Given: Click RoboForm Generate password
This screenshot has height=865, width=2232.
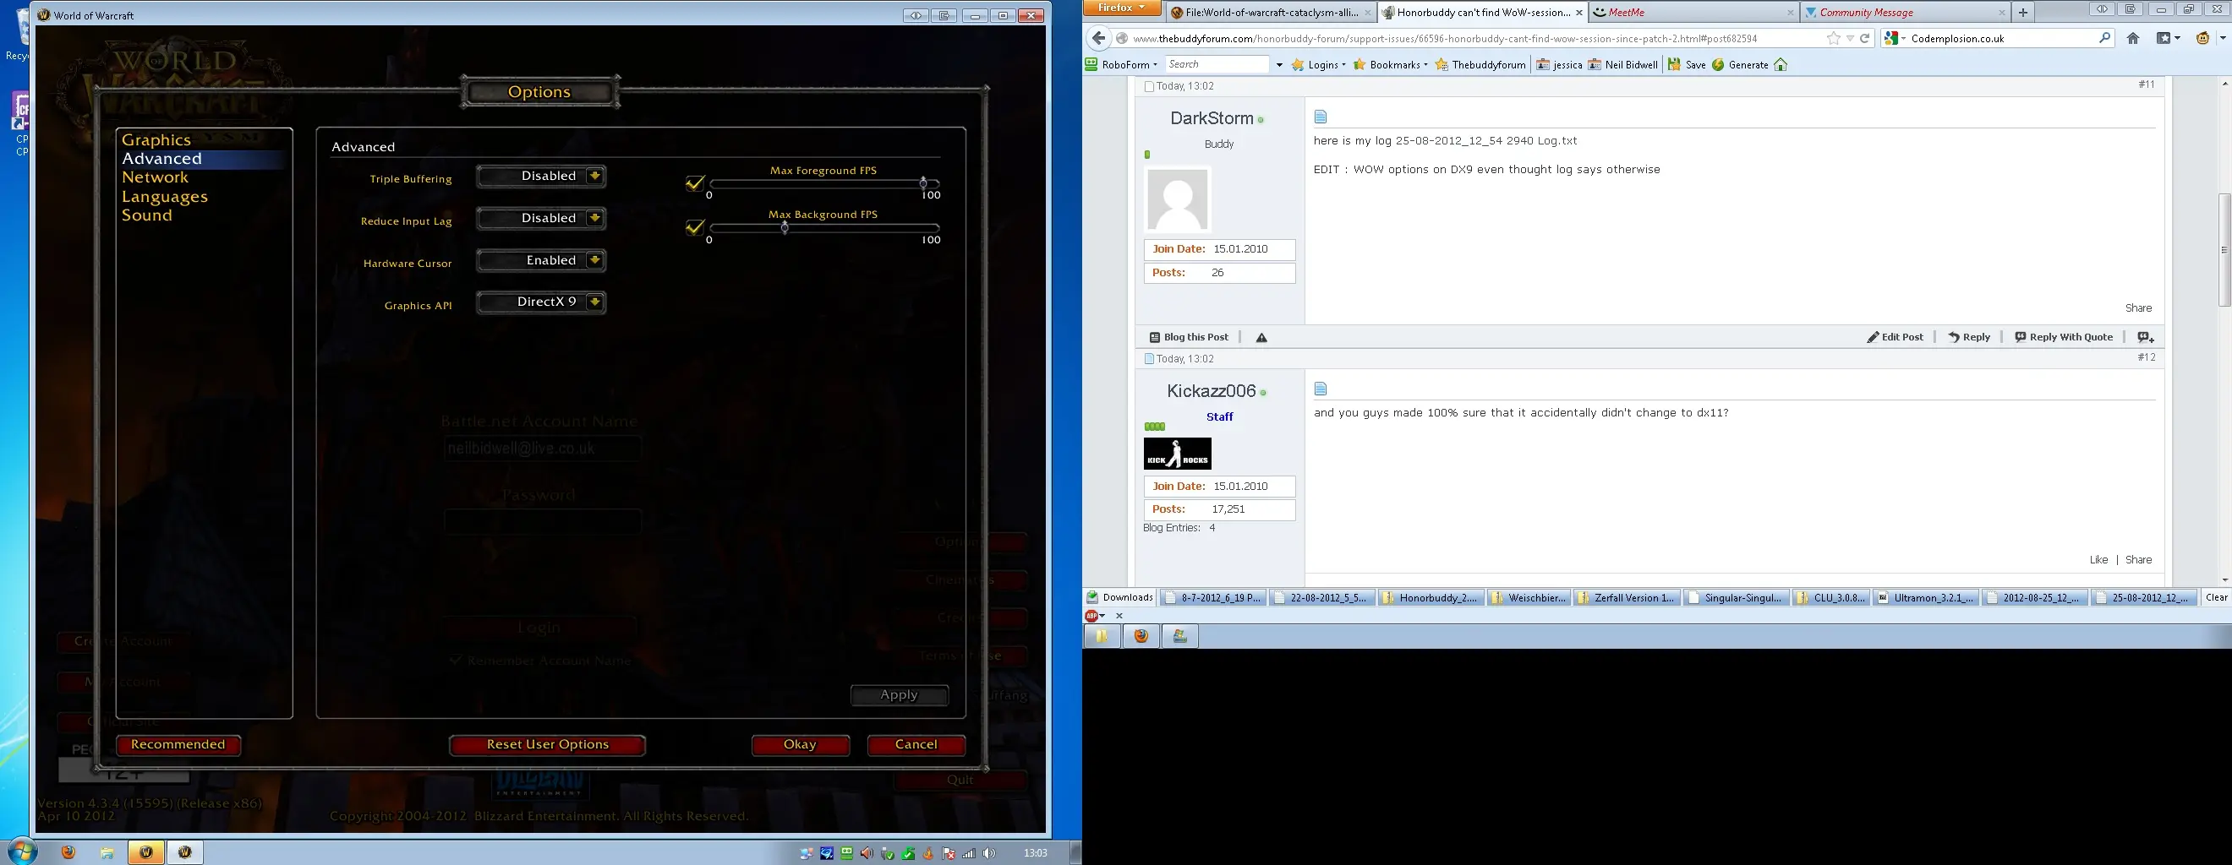Looking at the screenshot, I should point(1740,64).
